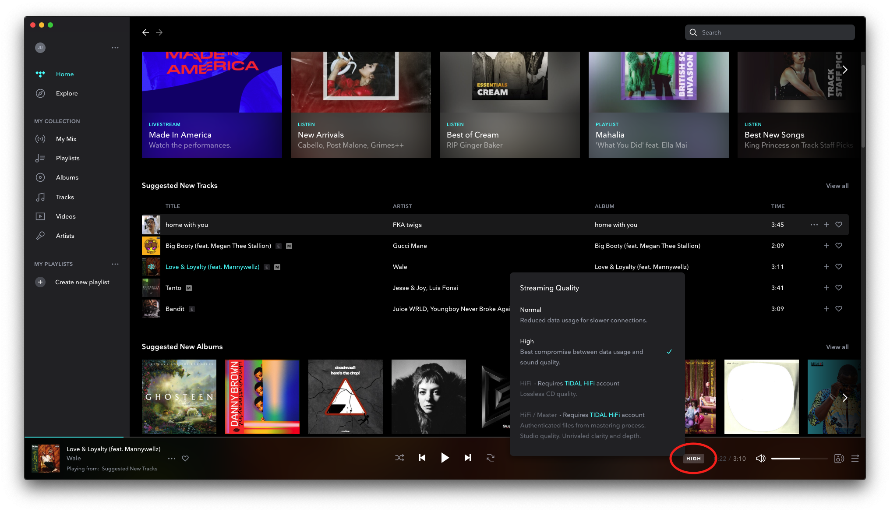Screen dimensions: 890x512
Task: Favorite the Big Booty track
Action: tap(839, 246)
